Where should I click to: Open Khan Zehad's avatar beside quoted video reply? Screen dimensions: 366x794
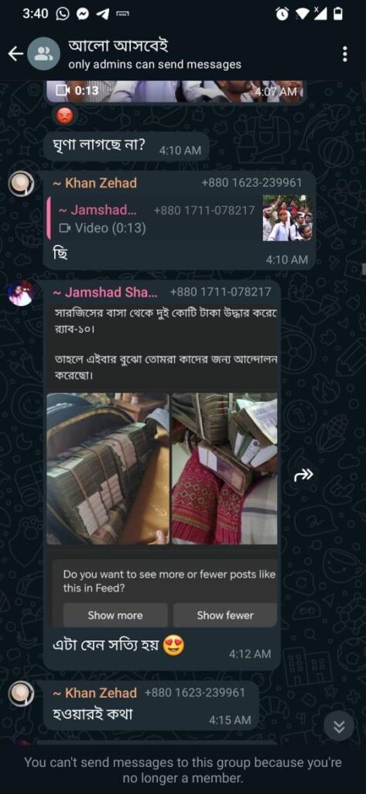pyautogui.click(x=21, y=184)
